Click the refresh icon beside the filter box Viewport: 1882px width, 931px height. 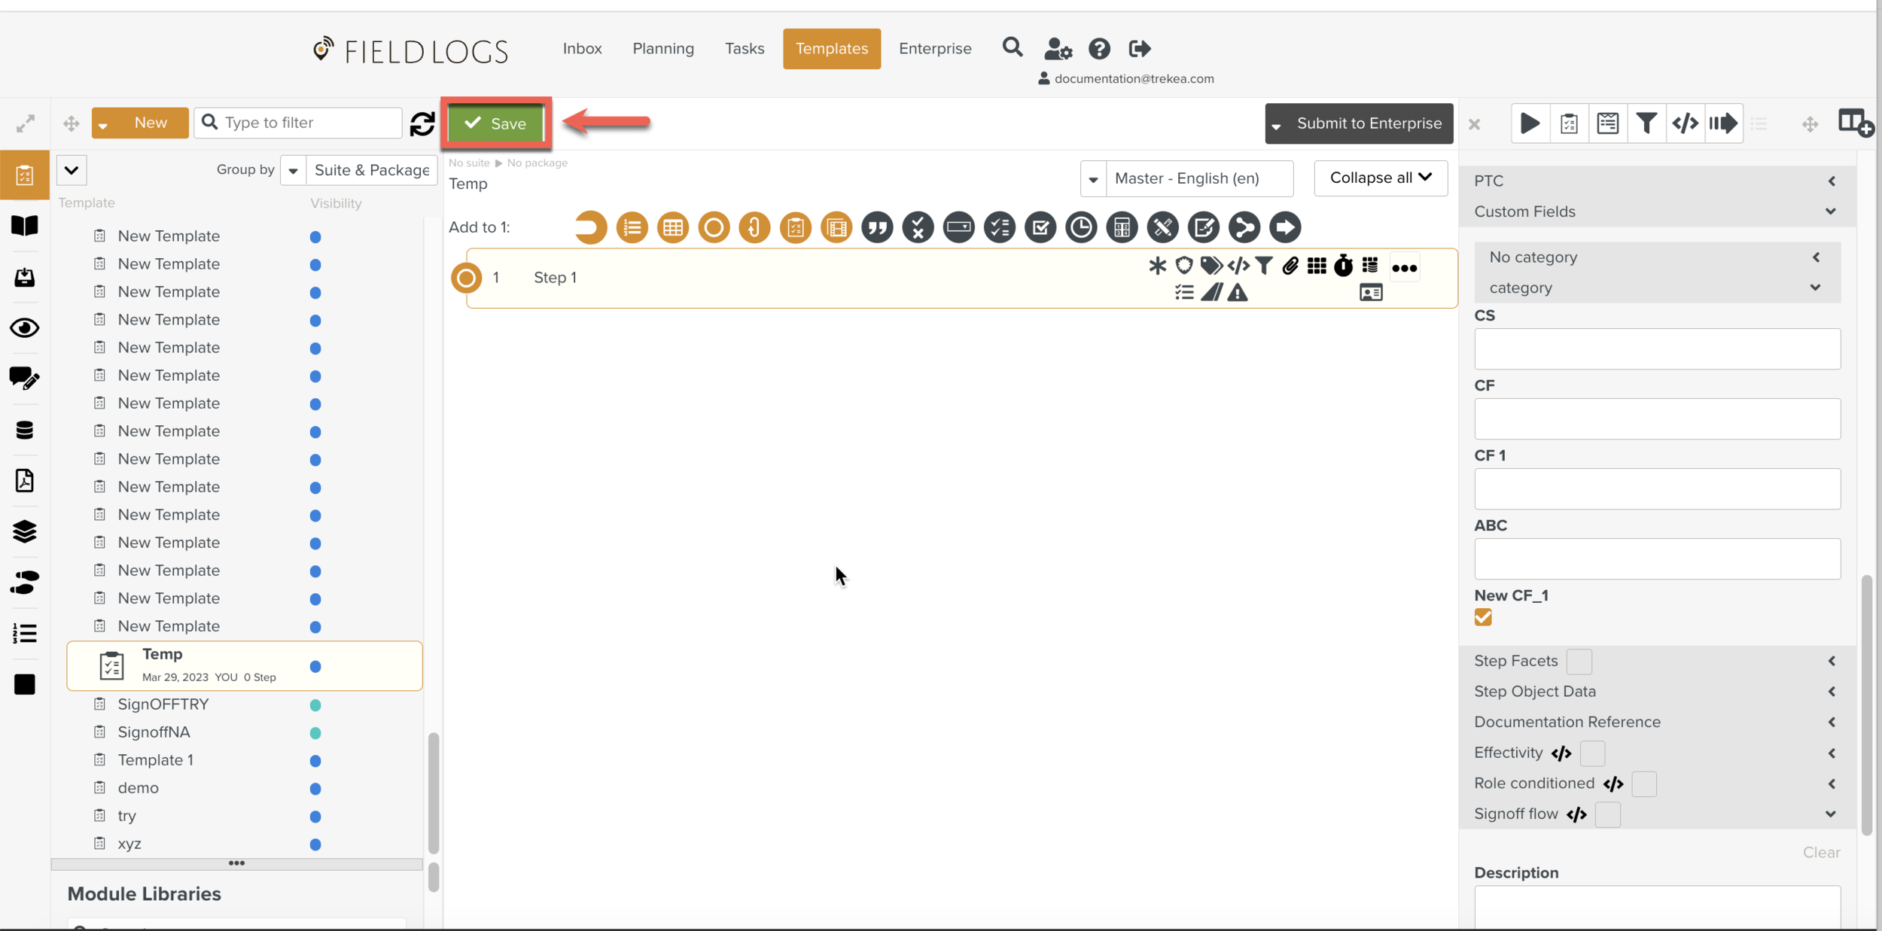pyautogui.click(x=422, y=123)
